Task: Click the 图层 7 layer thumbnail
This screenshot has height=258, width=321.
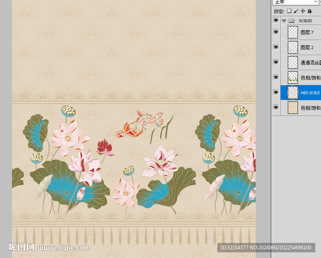Action: click(293, 32)
